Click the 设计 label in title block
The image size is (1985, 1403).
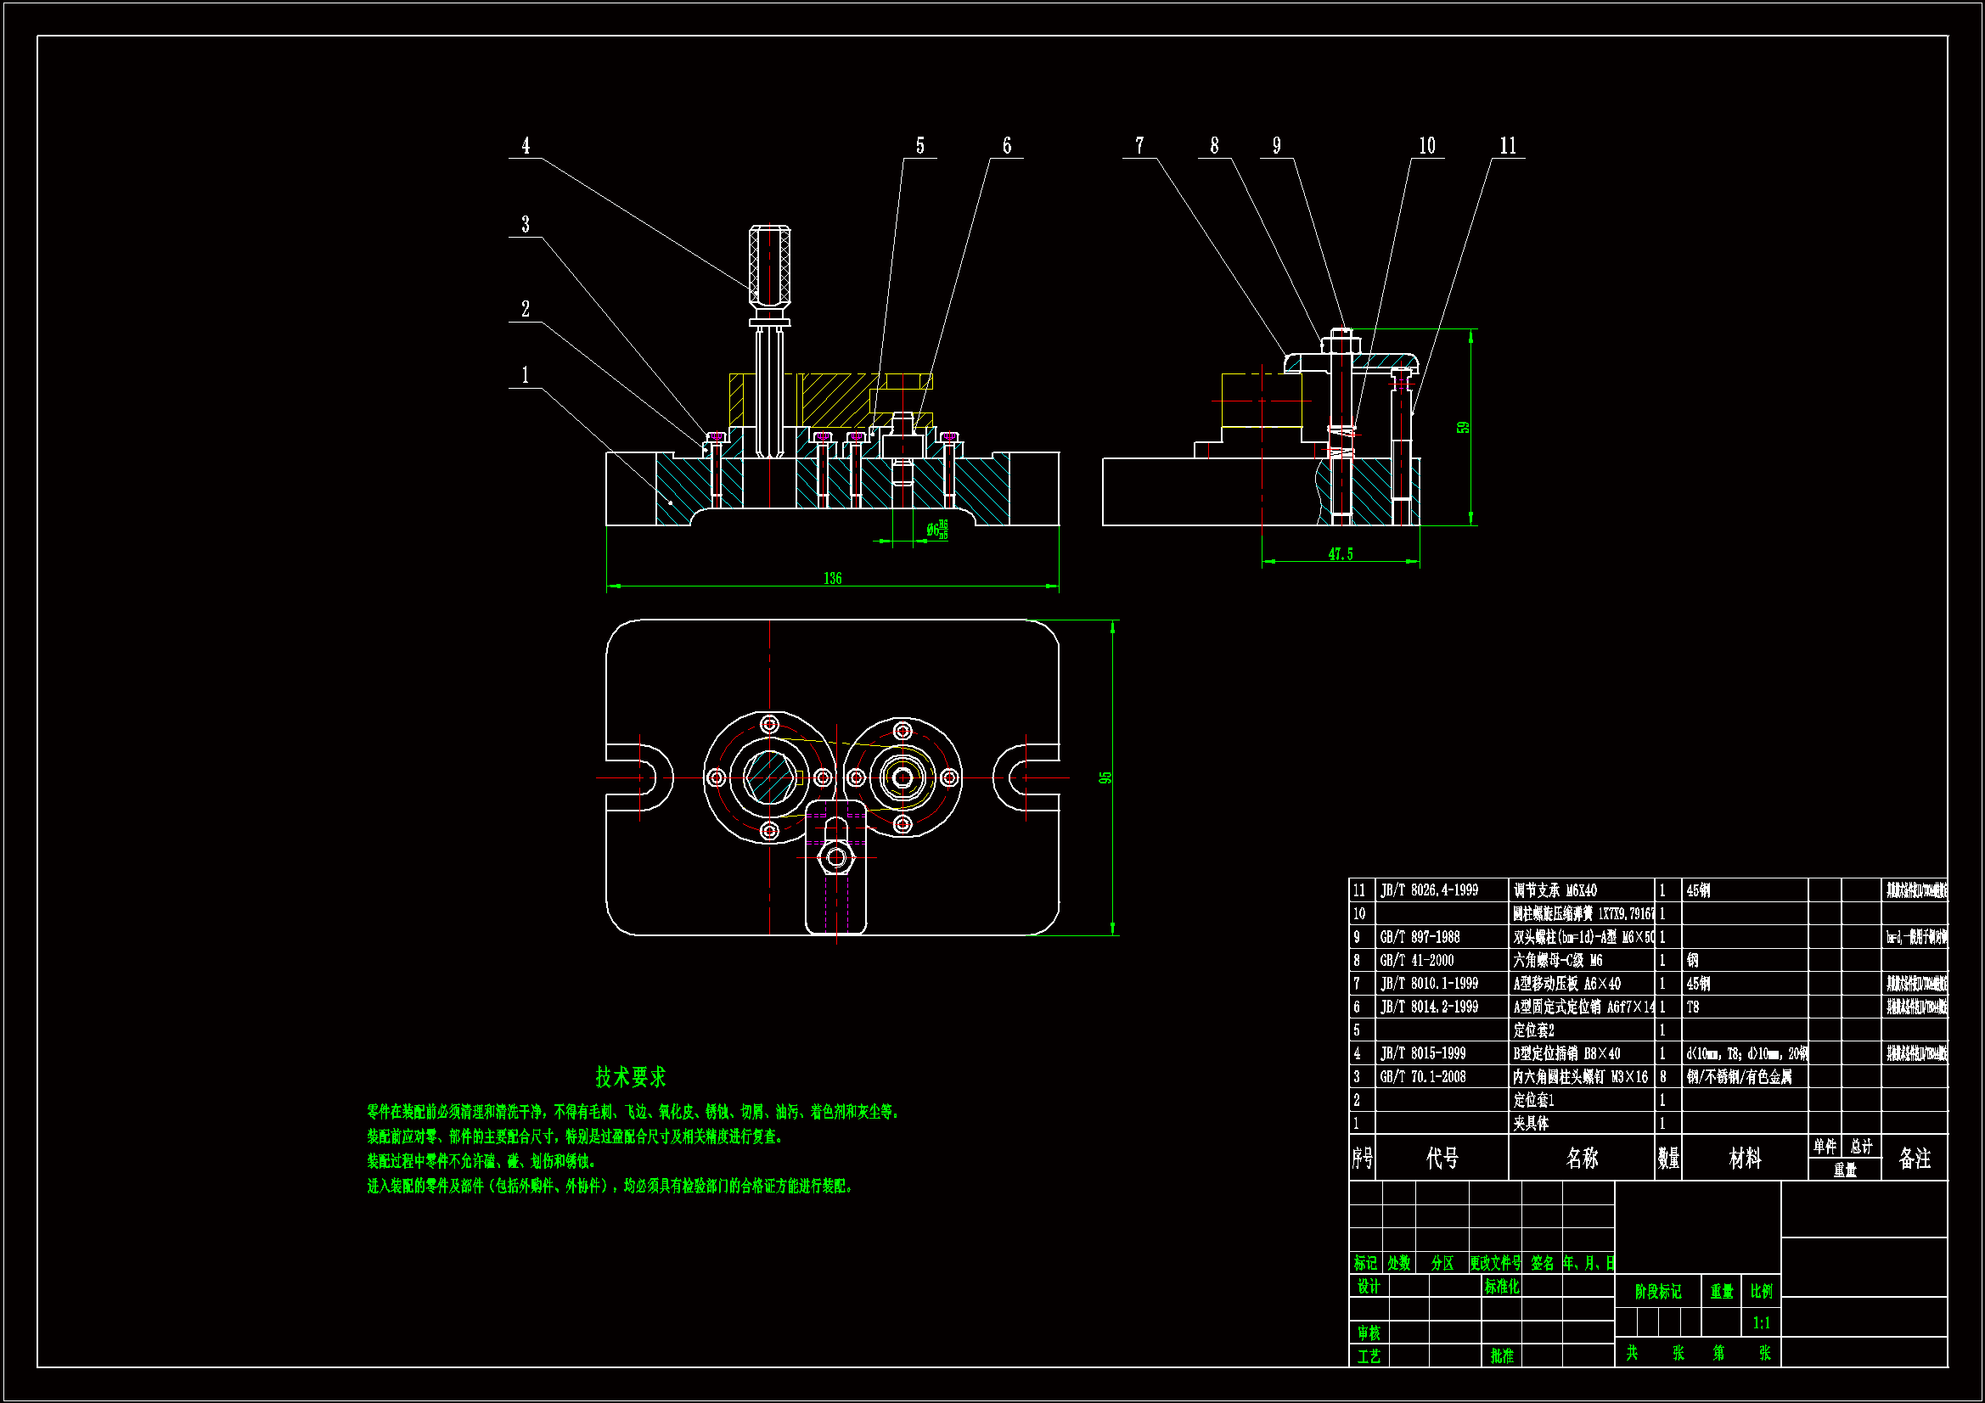pos(1369,1287)
